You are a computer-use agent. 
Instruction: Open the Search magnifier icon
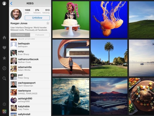tap(4, 78)
